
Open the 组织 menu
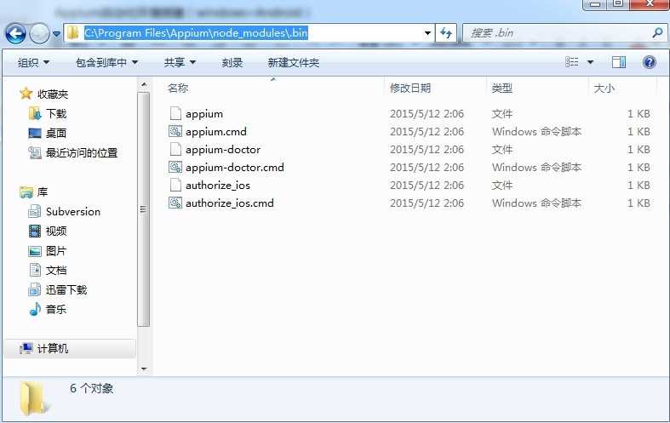[33, 63]
